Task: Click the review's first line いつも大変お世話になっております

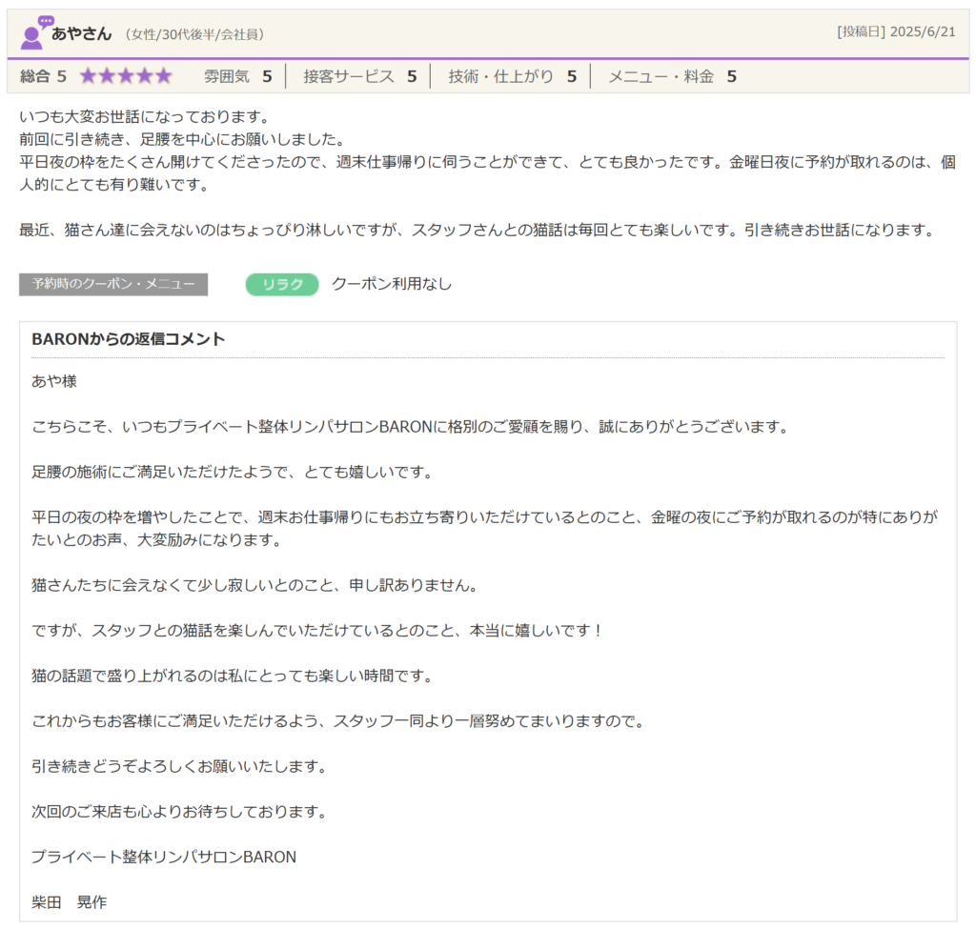Action: (145, 117)
